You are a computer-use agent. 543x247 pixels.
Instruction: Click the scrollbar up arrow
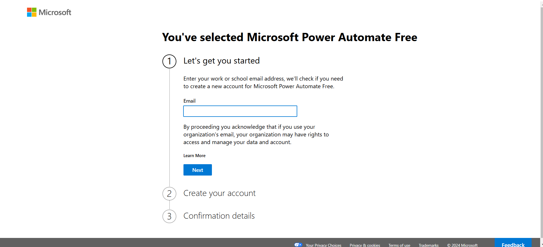[x=542, y=2]
